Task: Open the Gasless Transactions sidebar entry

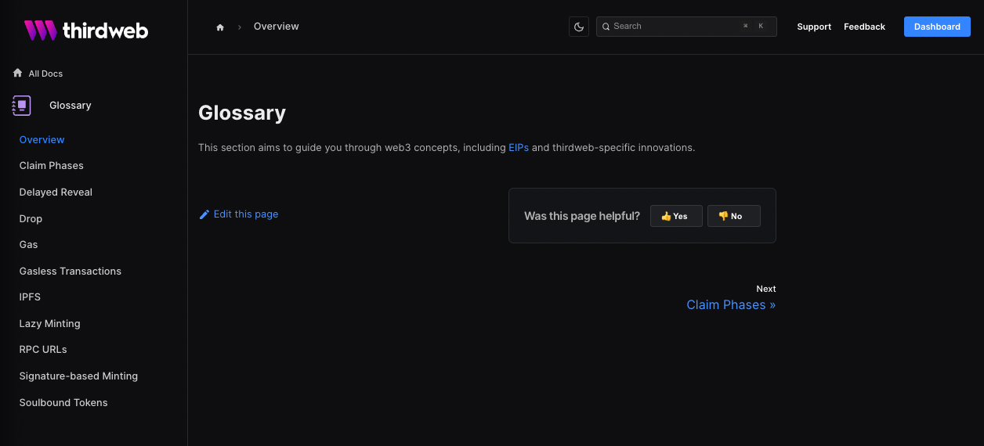Action: 71,272
